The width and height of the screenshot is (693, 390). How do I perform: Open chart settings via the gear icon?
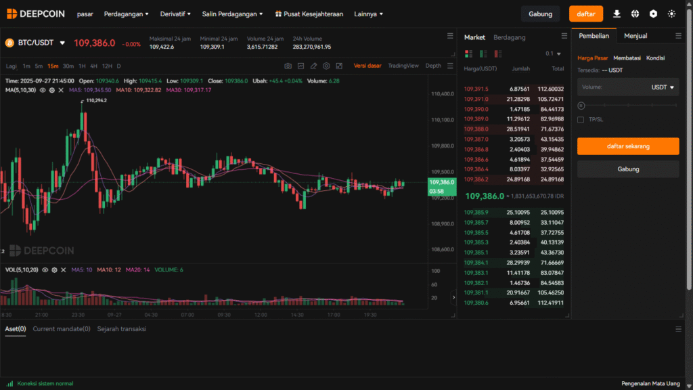pyautogui.click(x=326, y=66)
